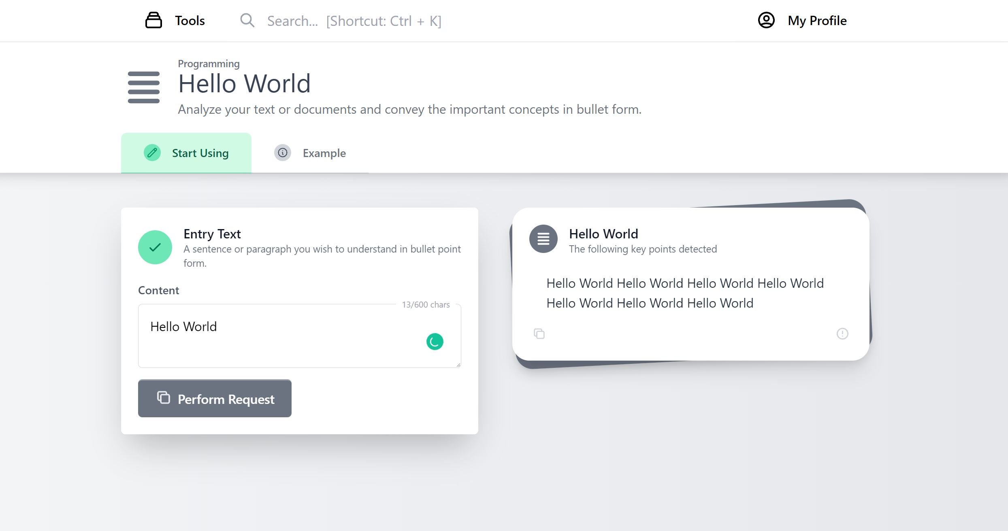Click the search magnifier icon
The image size is (1008, 531).
coord(247,20)
